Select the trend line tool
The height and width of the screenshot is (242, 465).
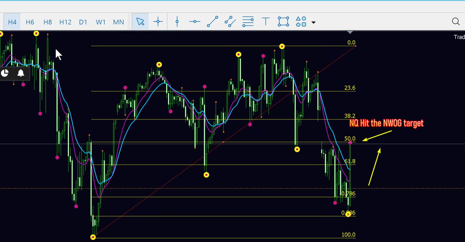point(212,22)
